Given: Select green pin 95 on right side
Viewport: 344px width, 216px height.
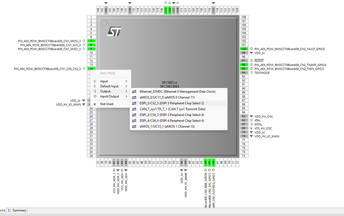Looking at the screenshot, I should click(244, 69).
